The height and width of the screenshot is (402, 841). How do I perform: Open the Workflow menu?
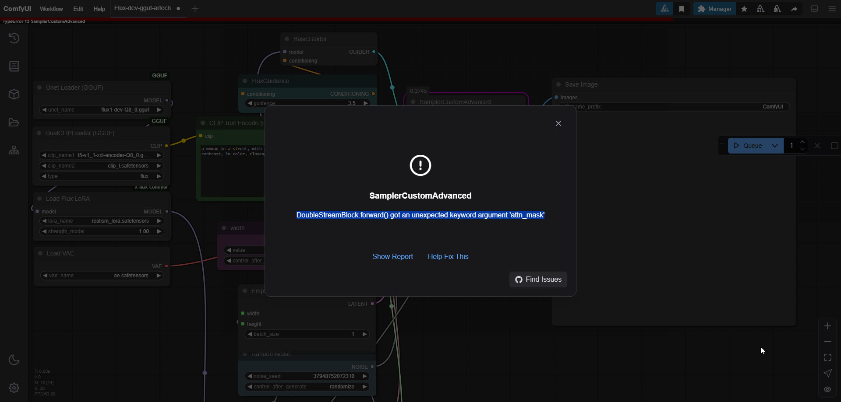click(x=51, y=9)
